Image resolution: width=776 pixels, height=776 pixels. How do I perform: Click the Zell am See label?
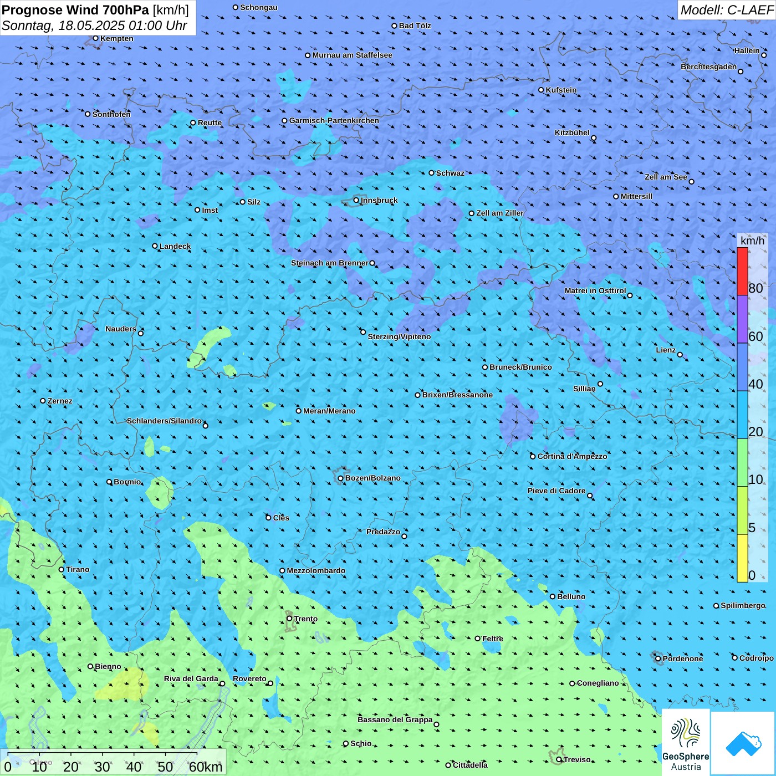pos(666,177)
